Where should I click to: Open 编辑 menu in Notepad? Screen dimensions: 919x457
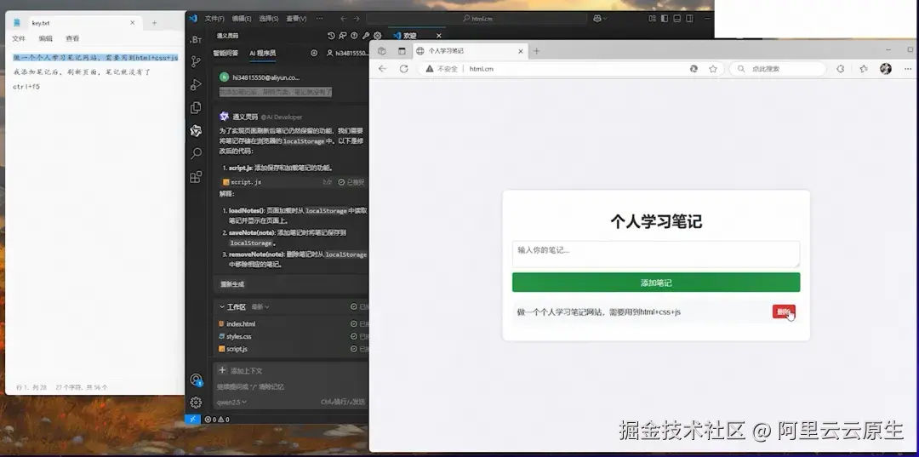[46, 38]
